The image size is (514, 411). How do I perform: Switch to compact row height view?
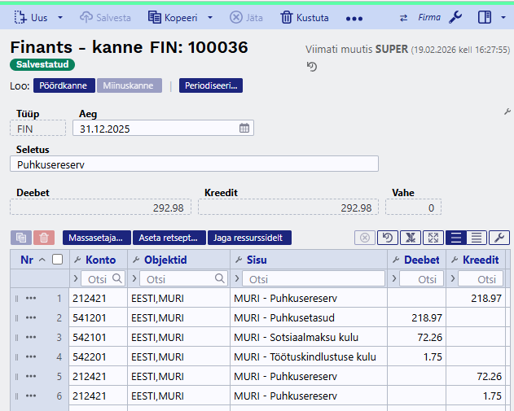455,238
